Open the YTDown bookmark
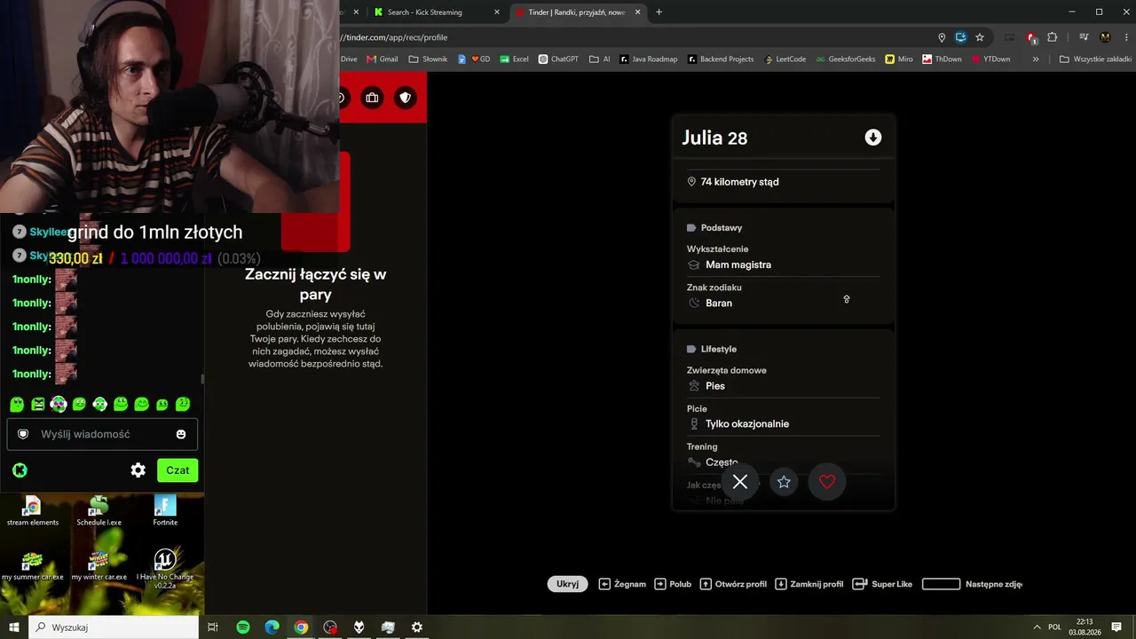1136x639 pixels. [991, 59]
